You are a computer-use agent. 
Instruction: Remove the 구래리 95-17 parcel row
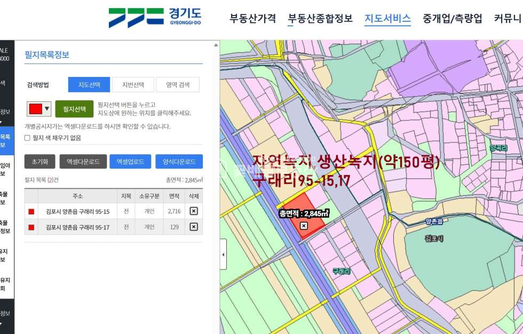coord(194,227)
